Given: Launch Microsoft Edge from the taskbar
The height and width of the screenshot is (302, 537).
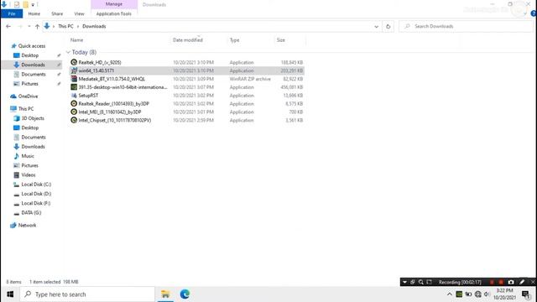Looking at the screenshot, I should point(185,294).
